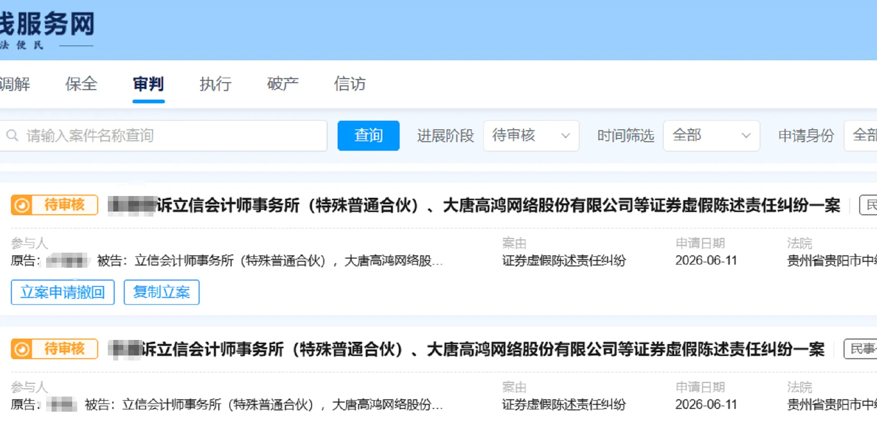Click the orange status icon of second case
Image resolution: width=877 pixels, height=424 pixels.
click(21, 350)
